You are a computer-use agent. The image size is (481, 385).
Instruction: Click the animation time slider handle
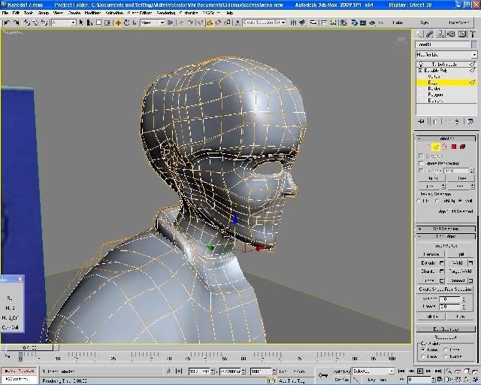pos(30,347)
